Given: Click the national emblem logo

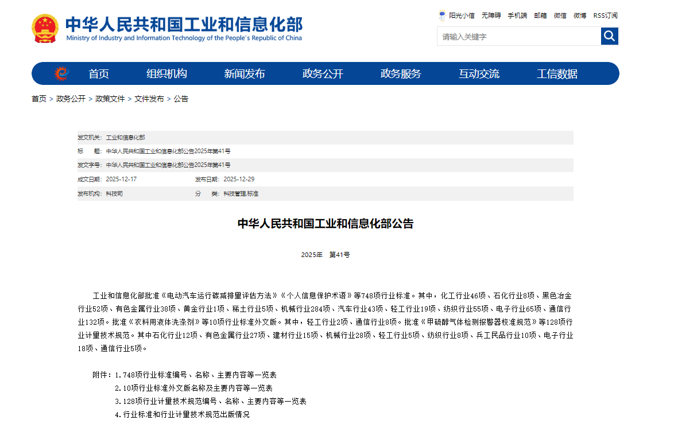Looking at the screenshot, I should point(45,28).
